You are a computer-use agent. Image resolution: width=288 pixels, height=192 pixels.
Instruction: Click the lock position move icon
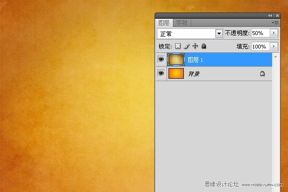pos(195,47)
